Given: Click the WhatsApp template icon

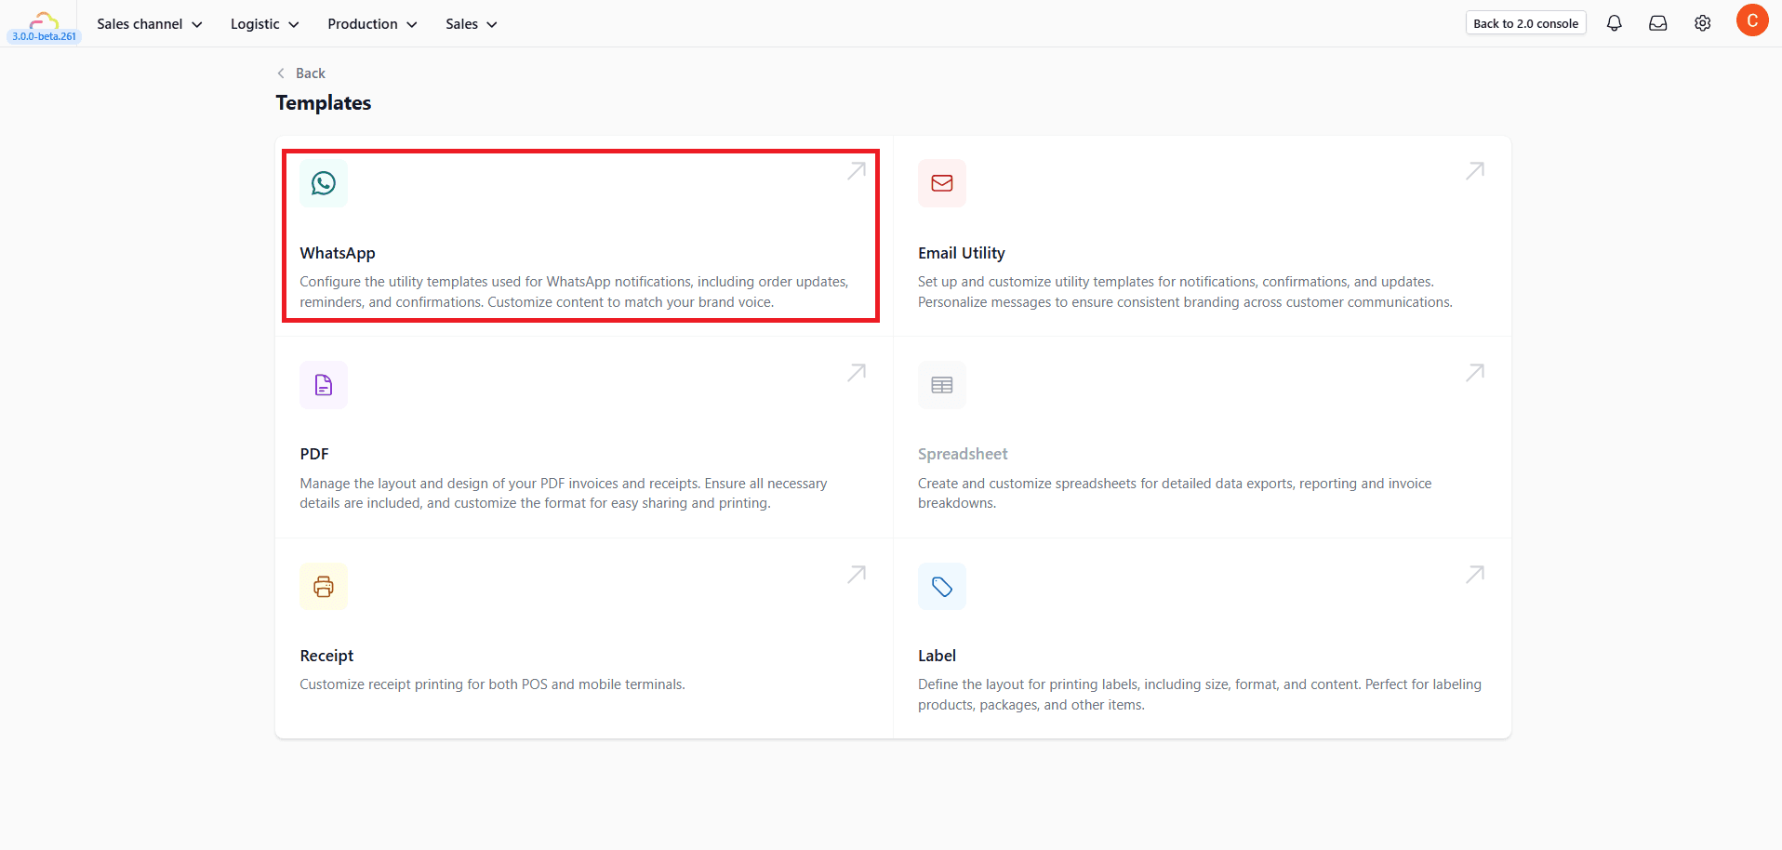Looking at the screenshot, I should (323, 183).
